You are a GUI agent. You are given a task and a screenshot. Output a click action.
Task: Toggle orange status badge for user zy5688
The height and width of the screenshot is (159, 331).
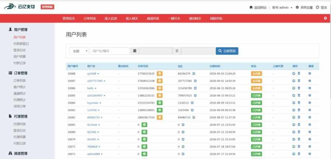click(x=256, y=73)
